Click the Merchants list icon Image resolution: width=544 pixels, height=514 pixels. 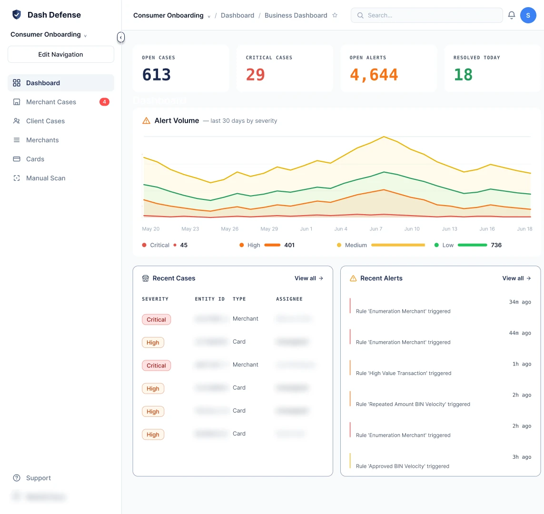[x=17, y=140]
